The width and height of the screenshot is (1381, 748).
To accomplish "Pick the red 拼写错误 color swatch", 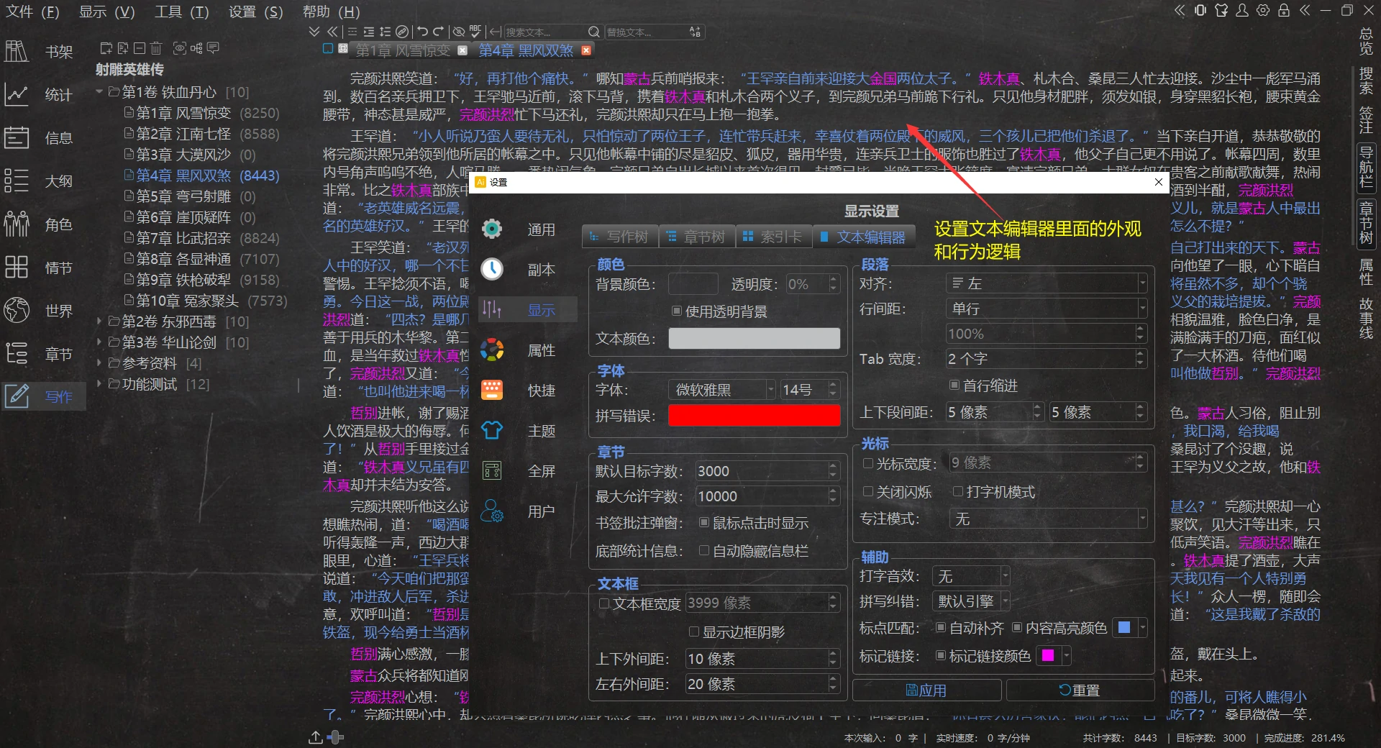I will pyautogui.click(x=754, y=416).
